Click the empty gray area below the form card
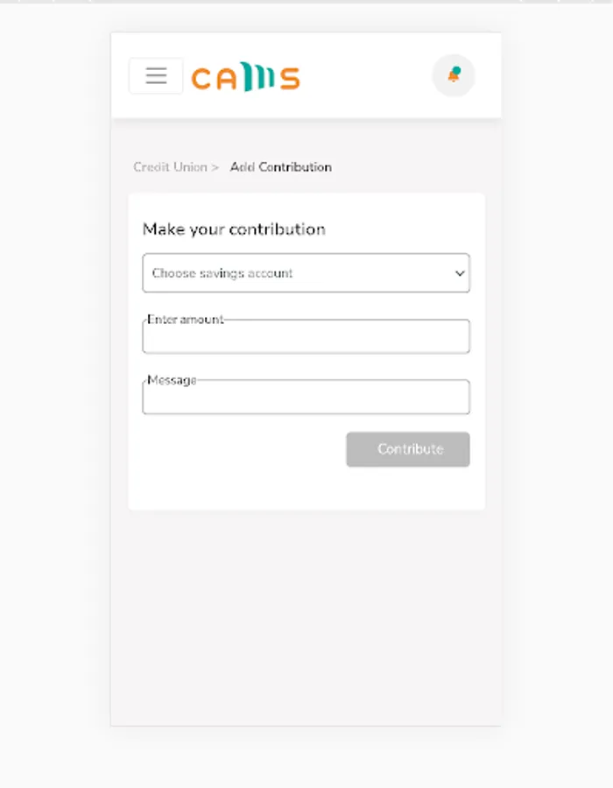The width and height of the screenshot is (613, 788). pyautogui.click(x=306, y=613)
